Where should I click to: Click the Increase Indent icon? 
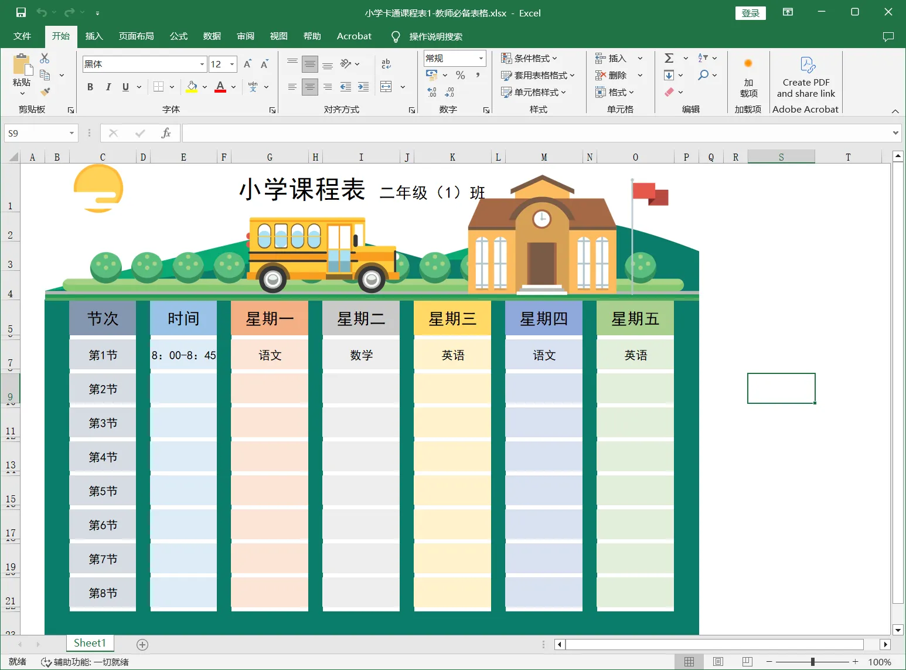click(363, 87)
